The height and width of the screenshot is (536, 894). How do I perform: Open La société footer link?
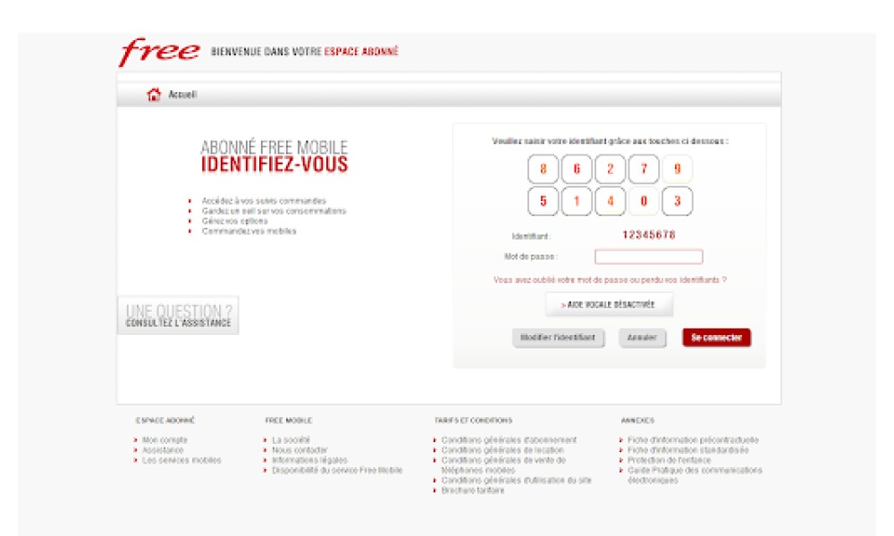point(291,440)
